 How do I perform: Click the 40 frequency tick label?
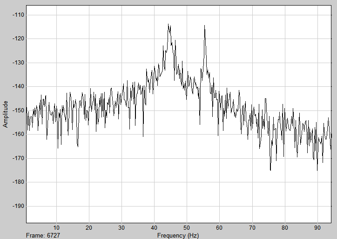154,228
